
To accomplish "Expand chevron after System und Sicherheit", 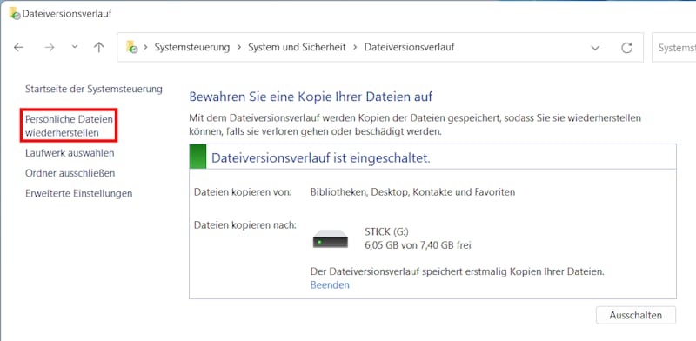I will [355, 47].
